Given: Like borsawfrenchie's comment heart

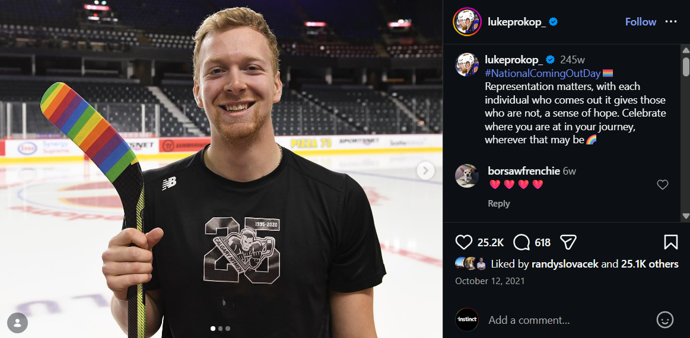Looking at the screenshot, I should (662, 185).
